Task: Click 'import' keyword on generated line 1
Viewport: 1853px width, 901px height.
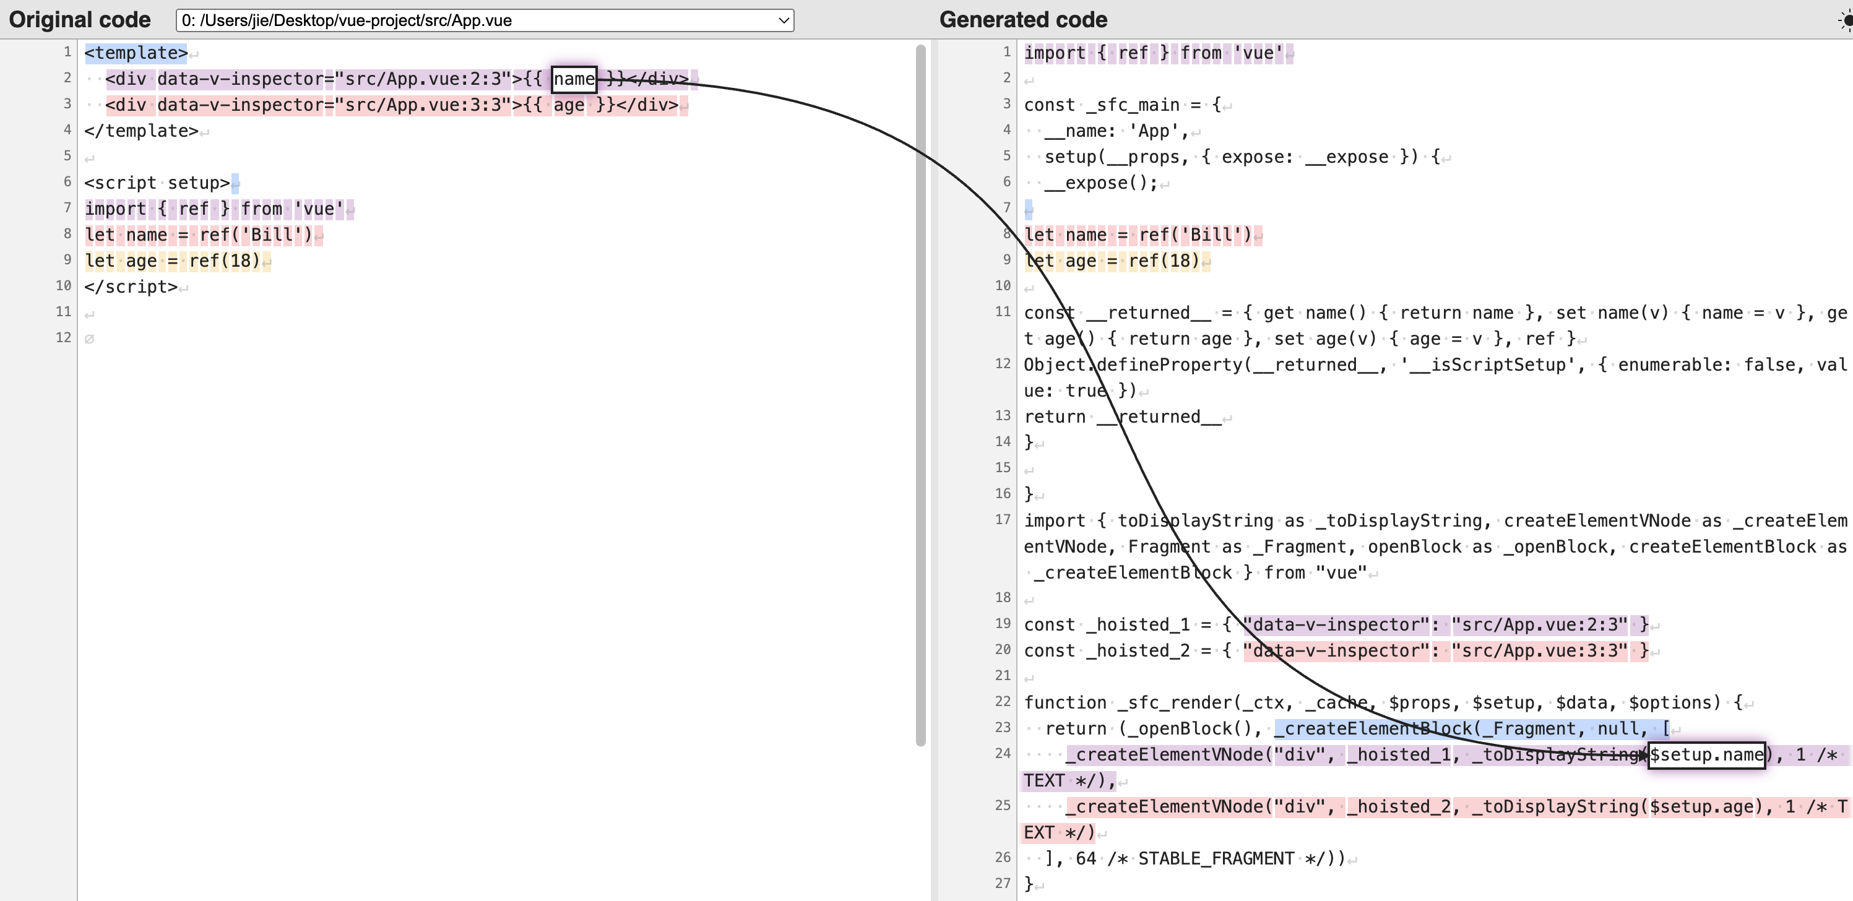Action: pyautogui.click(x=1054, y=53)
